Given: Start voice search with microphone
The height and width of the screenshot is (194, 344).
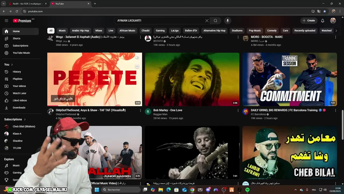Looking at the screenshot, I should click(x=228, y=20).
